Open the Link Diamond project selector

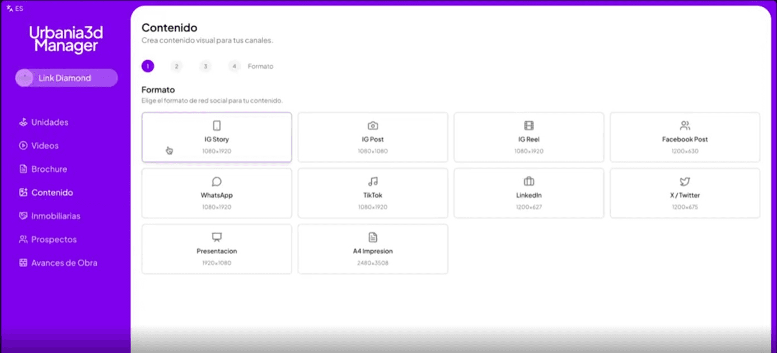click(x=67, y=78)
